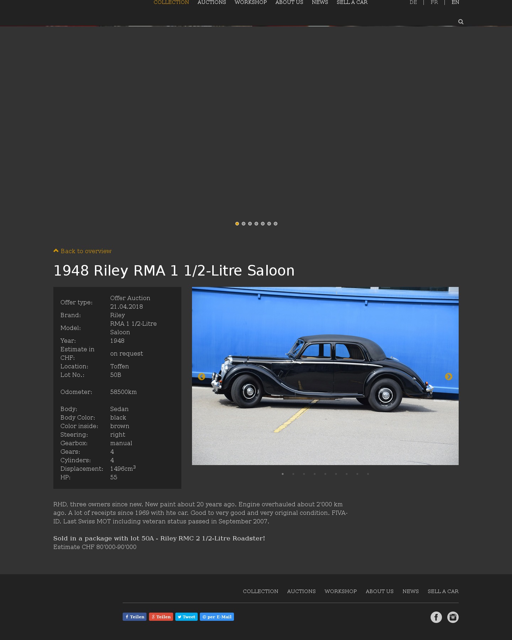
Task: Click the Estimate CHF 80'000-90'000 text
Action: coord(95,547)
